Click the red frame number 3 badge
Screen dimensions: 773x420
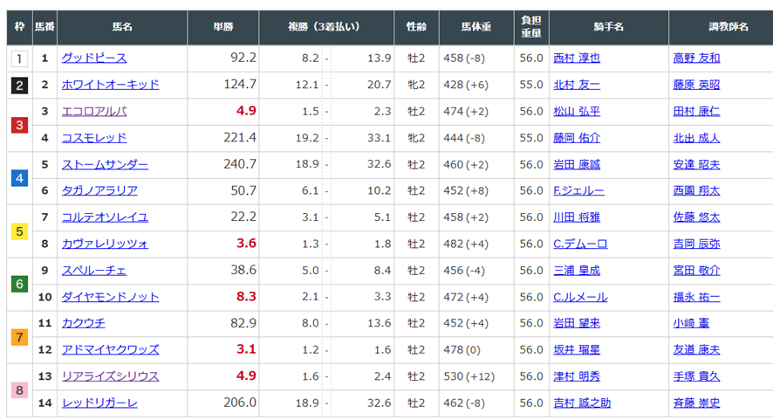tap(19, 125)
